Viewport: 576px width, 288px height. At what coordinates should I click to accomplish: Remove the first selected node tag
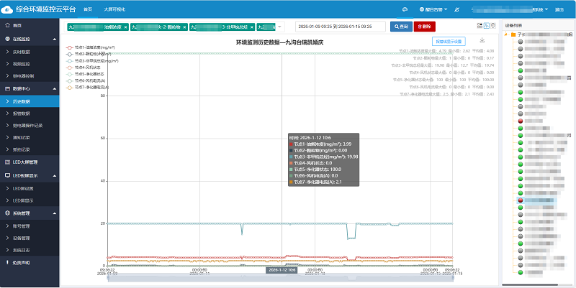pos(125,27)
